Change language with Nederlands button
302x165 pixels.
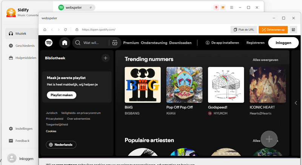pyautogui.click(x=61, y=145)
